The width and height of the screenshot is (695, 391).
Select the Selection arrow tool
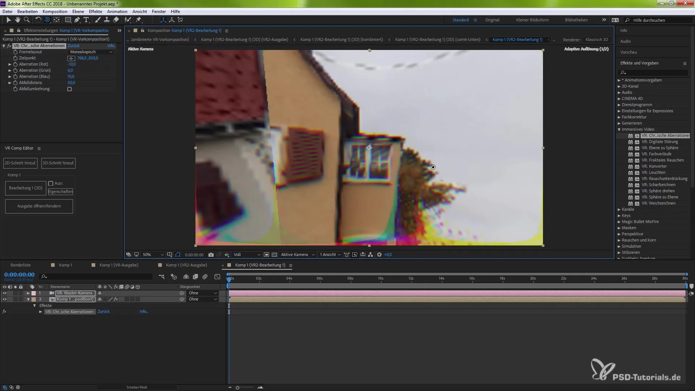[x=9, y=20]
